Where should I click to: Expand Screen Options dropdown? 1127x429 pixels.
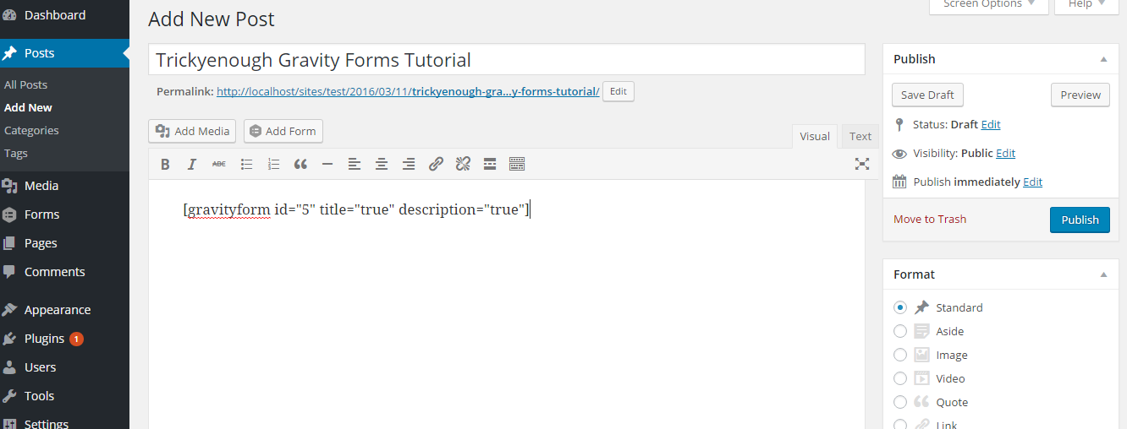coord(989,5)
